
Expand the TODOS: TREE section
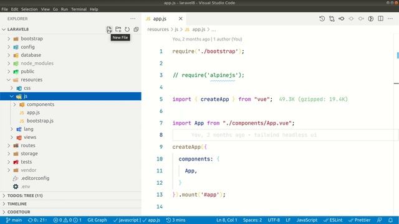70,196
